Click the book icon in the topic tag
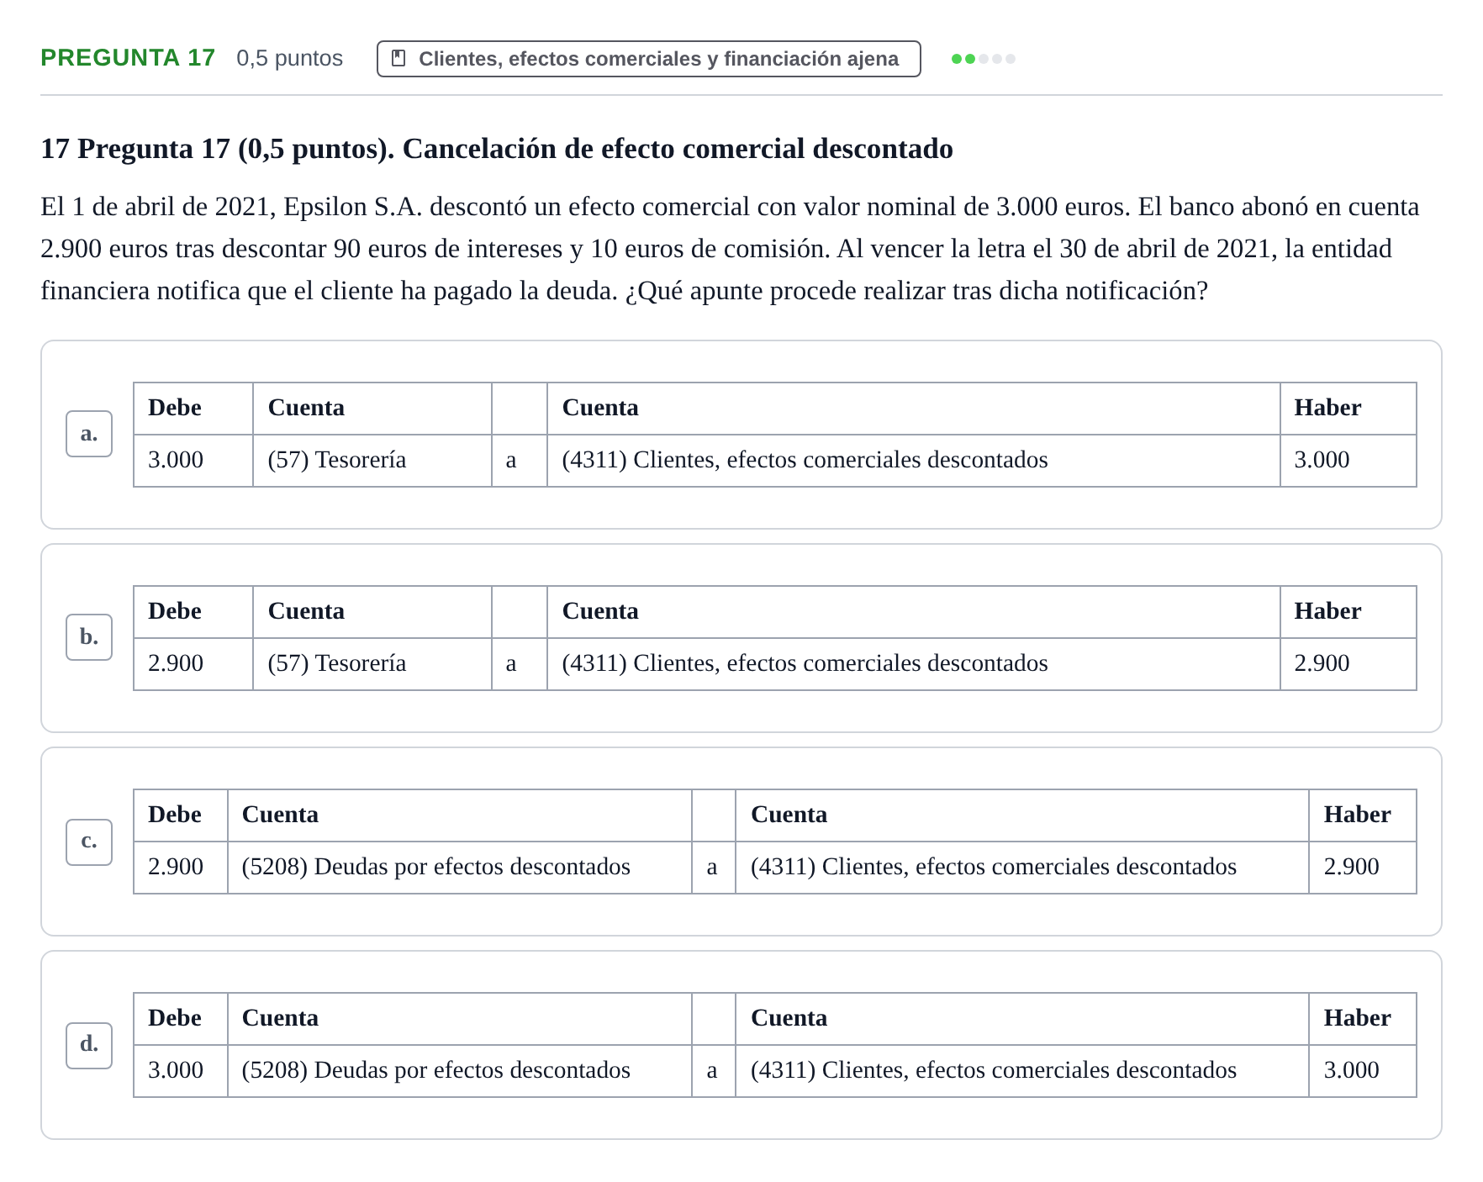This screenshot has height=1182, width=1483. point(399,59)
